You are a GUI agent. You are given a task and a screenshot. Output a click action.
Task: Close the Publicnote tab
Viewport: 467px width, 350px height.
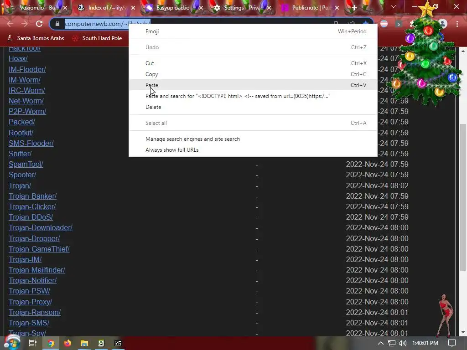pos(337,8)
